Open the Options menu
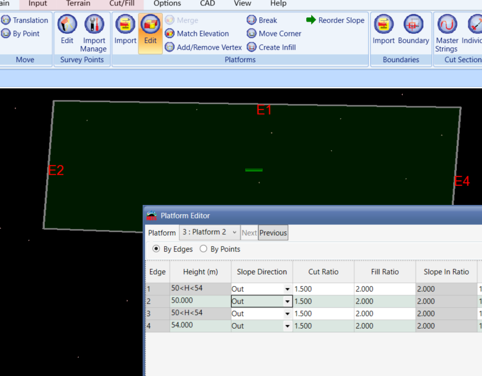Viewport: 482px width, 376px height. 167,4
